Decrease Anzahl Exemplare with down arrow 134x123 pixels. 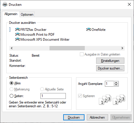116,85
